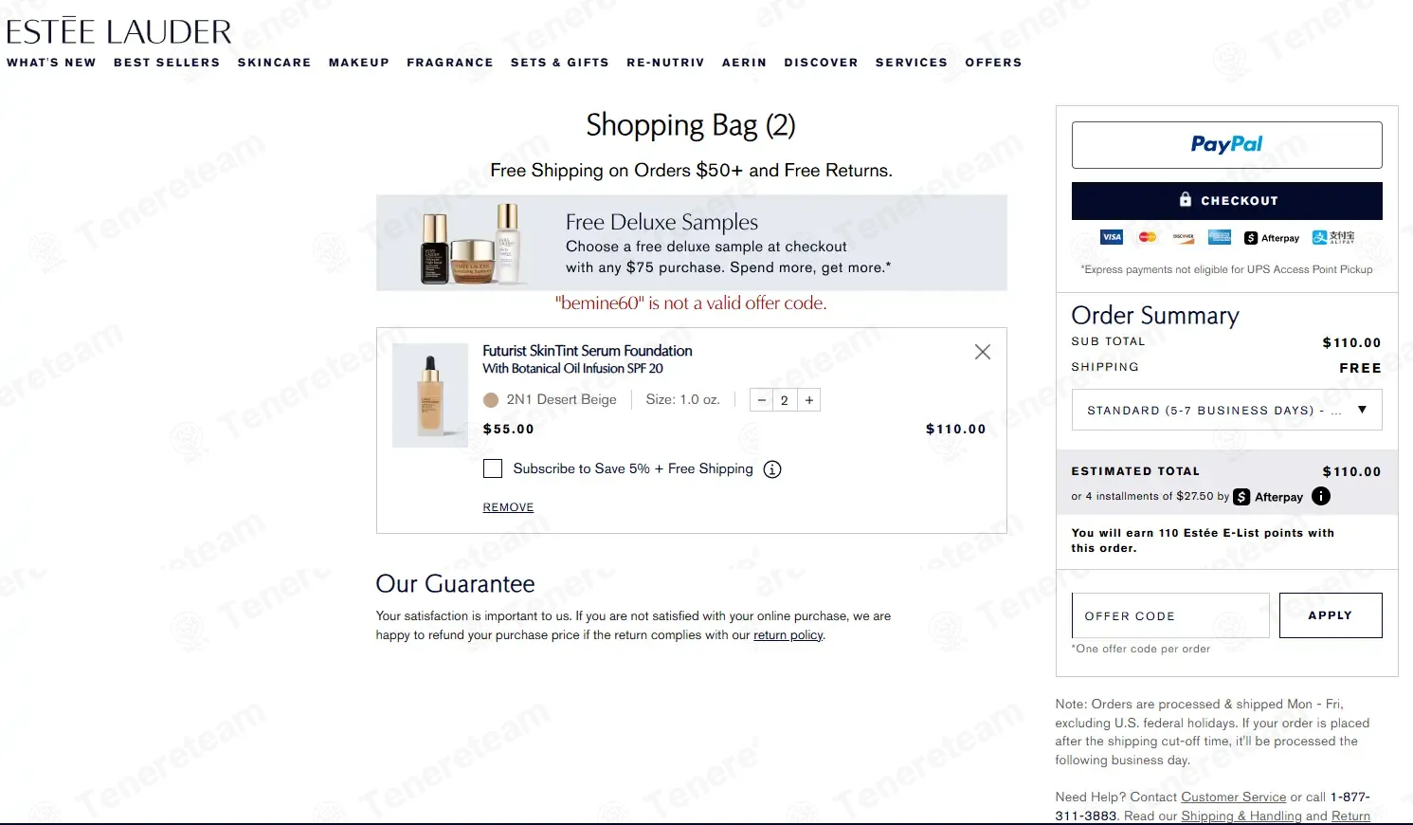
Task: Click the $55.00 unit price
Action: tap(509, 429)
